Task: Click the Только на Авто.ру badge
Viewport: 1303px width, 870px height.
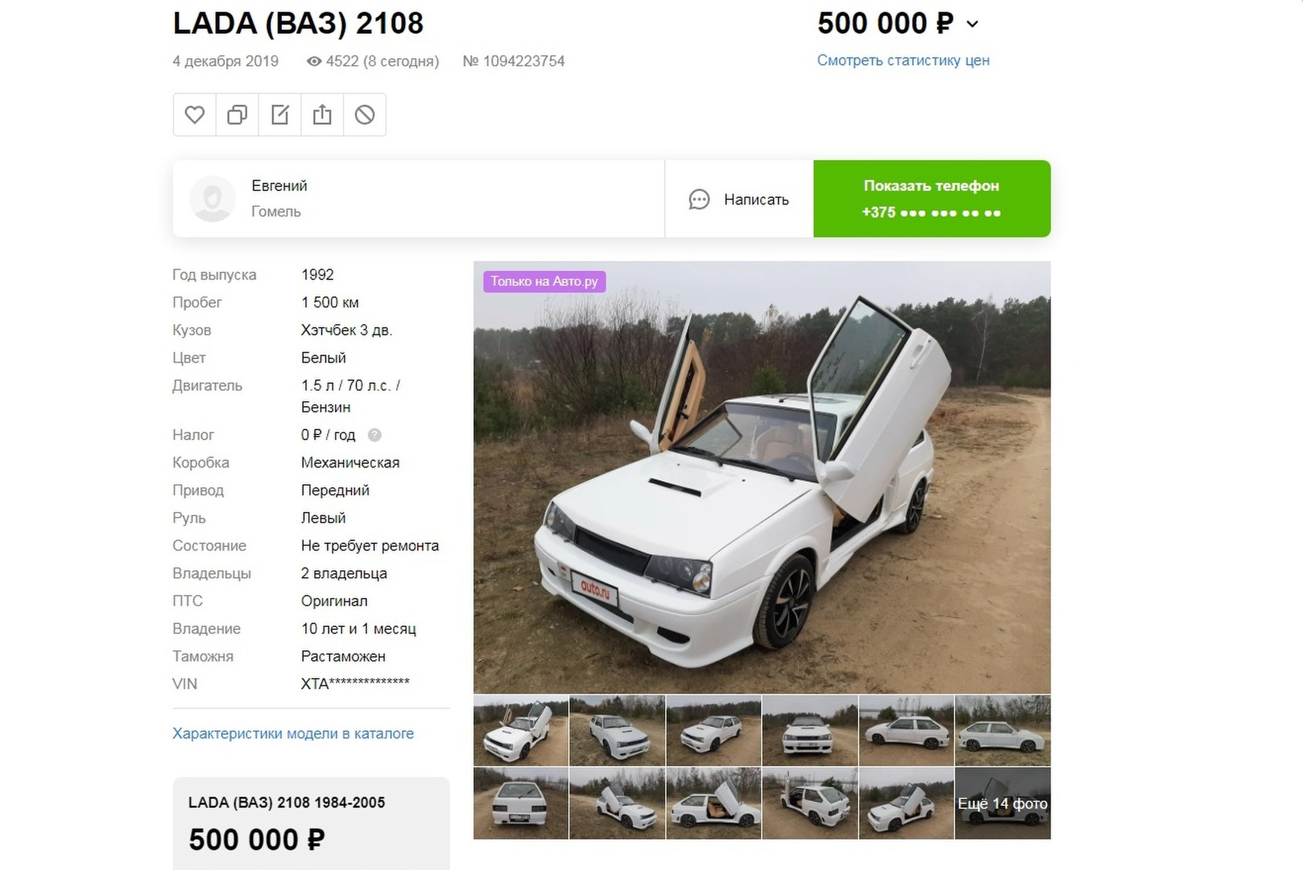Action: [x=544, y=282]
